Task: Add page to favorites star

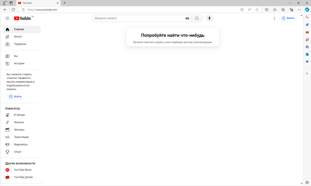Action: pos(257,9)
